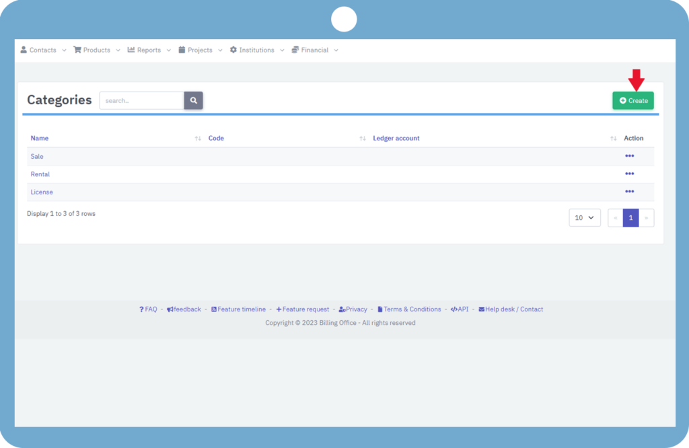This screenshot has height=448, width=689.
Task: Click the Products cart icon
Action: (77, 50)
